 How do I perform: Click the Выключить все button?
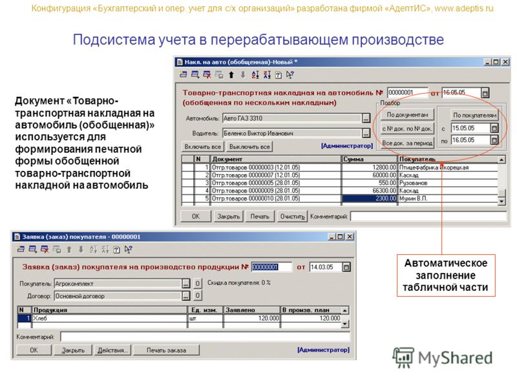tap(249, 147)
